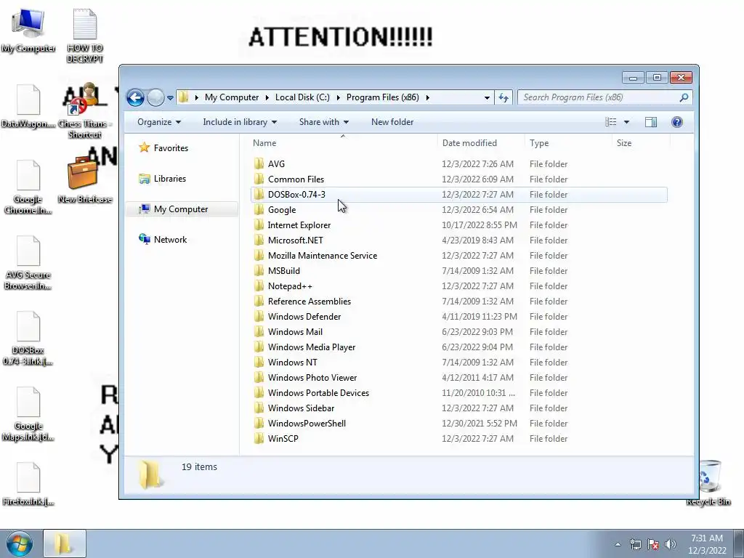
Task: Sort by Name column header
Action: (x=343, y=143)
